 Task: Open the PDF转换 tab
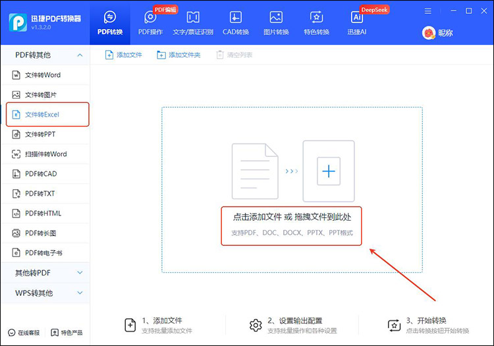[x=110, y=22]
